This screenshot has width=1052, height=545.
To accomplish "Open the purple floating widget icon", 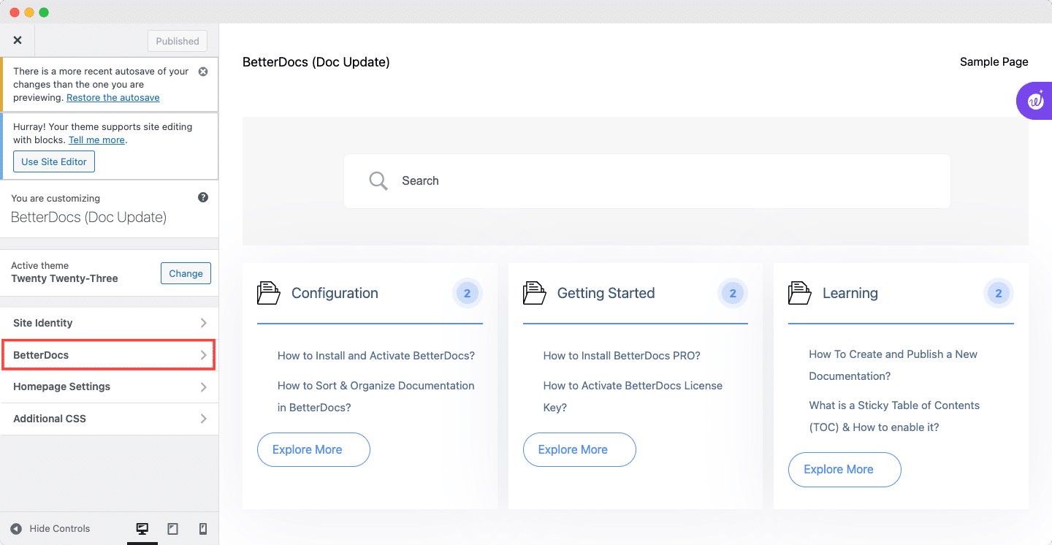I will click(x=1034, y=102).
